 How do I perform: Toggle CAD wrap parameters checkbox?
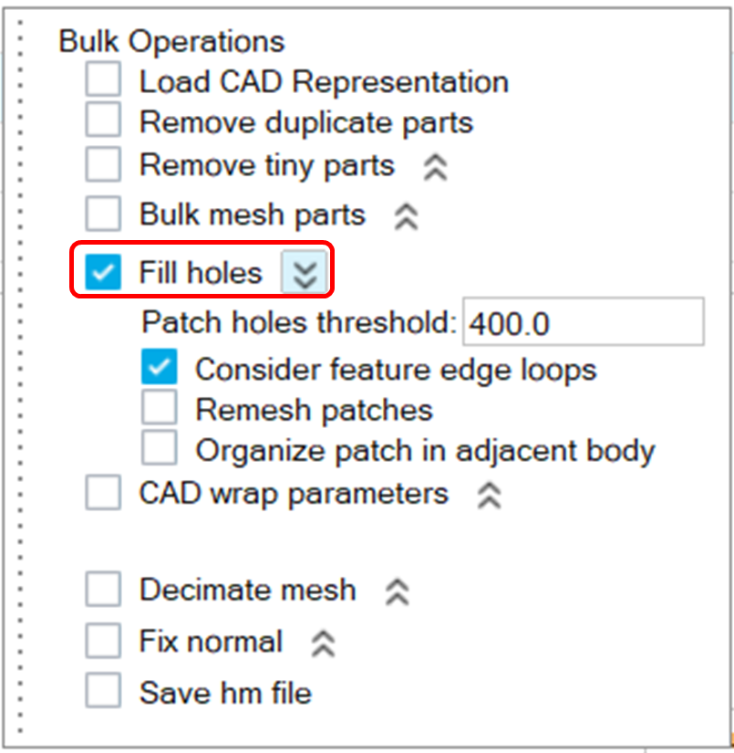click(x=103, y=494)
